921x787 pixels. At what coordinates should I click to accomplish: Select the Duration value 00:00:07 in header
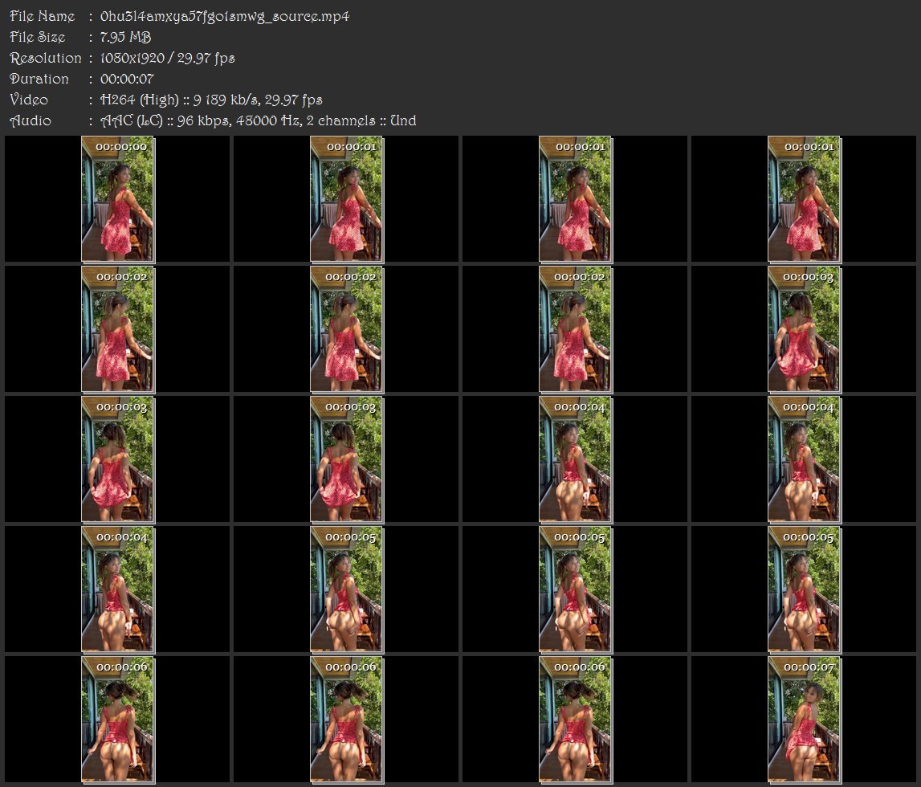tap(127, 79)
